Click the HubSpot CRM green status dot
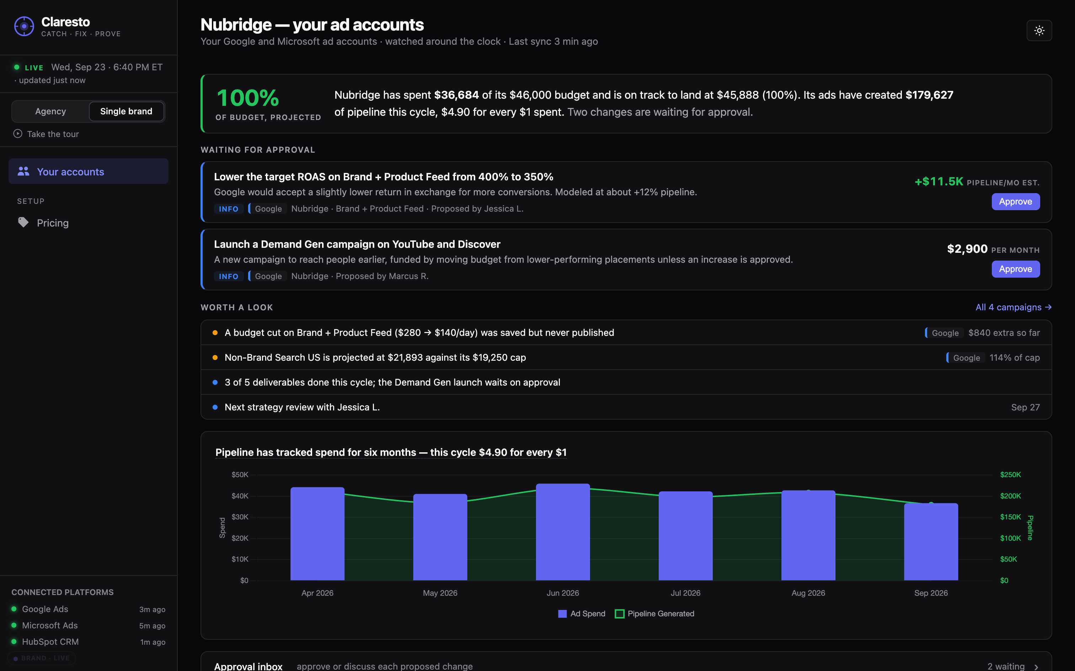Viewport: 1075px width, 671px height. pyautogui.click(x=14, y=641)
